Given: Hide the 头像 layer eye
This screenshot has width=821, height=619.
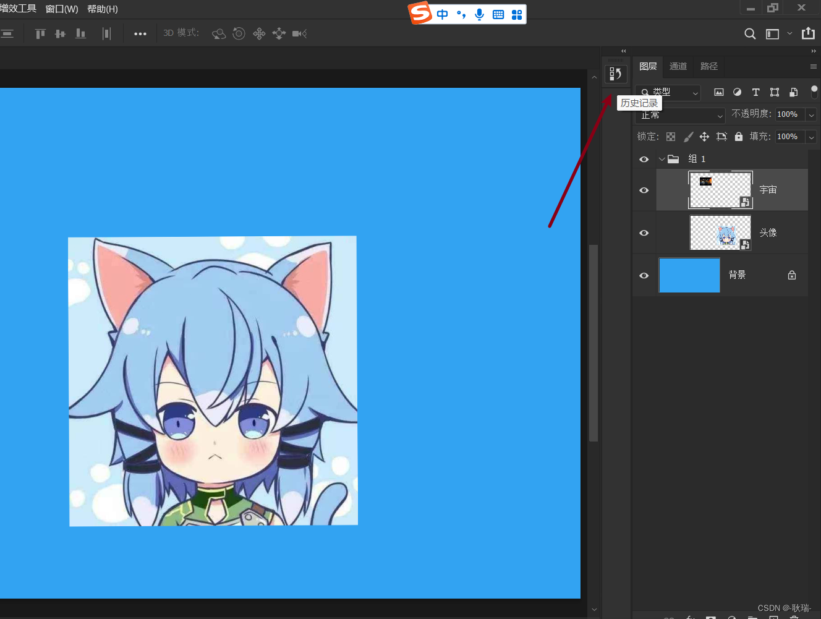Looking at the screenshot, I should pyautogui.click(x=644, y=233).
